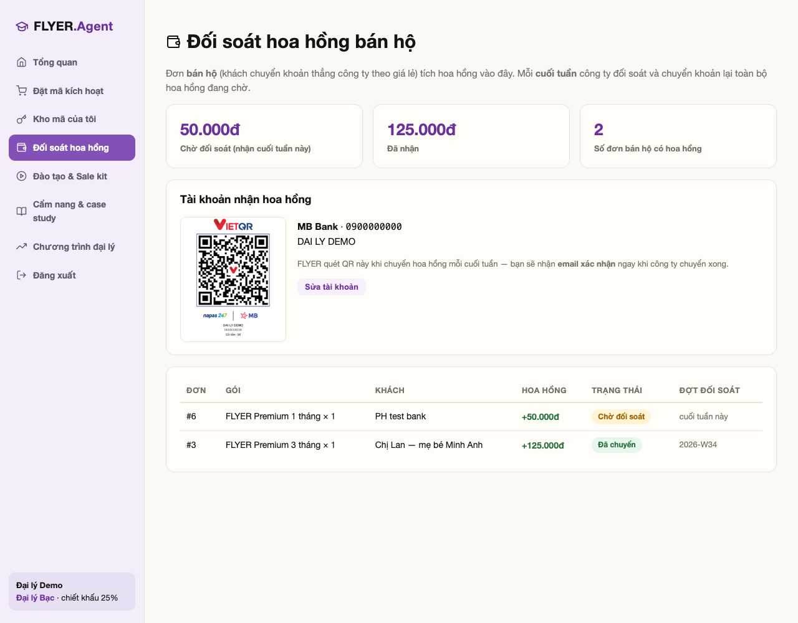Click the Chờ đối soát status badge
This screenshot has width=798, height=623.
[x=621, y=417]
